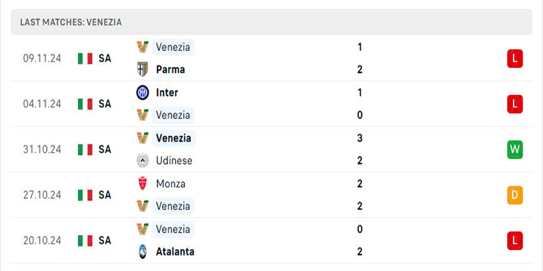The width and height of the screenshot is (543, 271).
Task: Open the Monza team link
Action: pyautogui.click(x=171, y=184)
